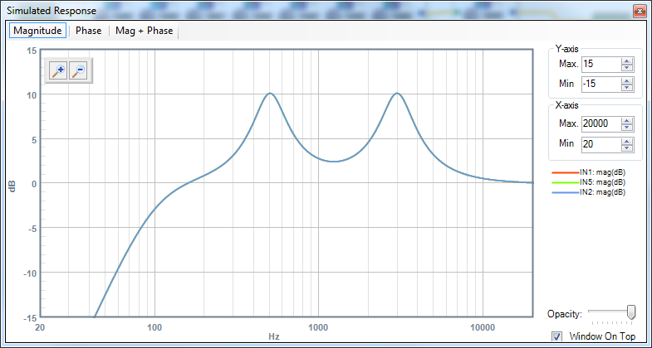Image resolution: width=652 pixels, height=348 pixels.
Task: Decrease X-axis Min with down arrow
Action: click(x=627, y=147)
